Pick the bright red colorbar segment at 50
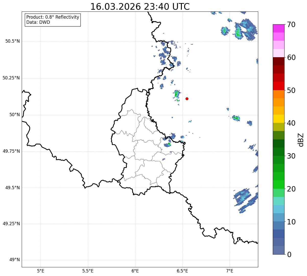The image size is (307, 276). (x=278, y=86)
